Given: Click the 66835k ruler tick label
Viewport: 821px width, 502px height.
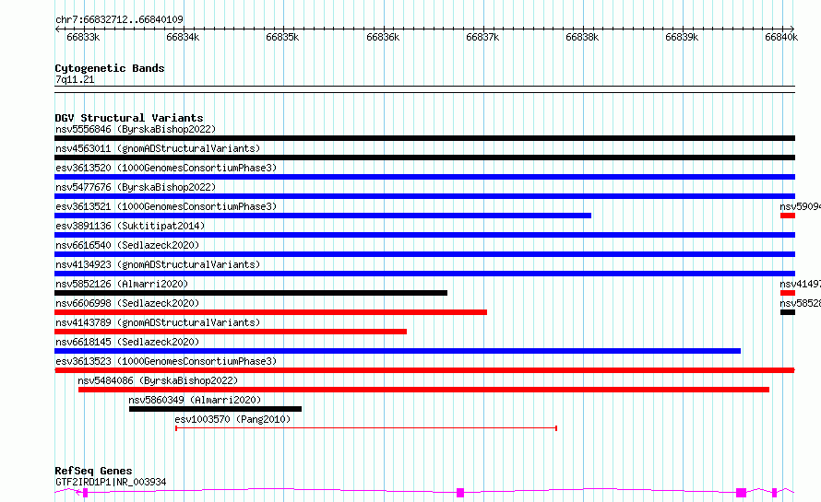Looking at the screenshot, I should (282, 37).
